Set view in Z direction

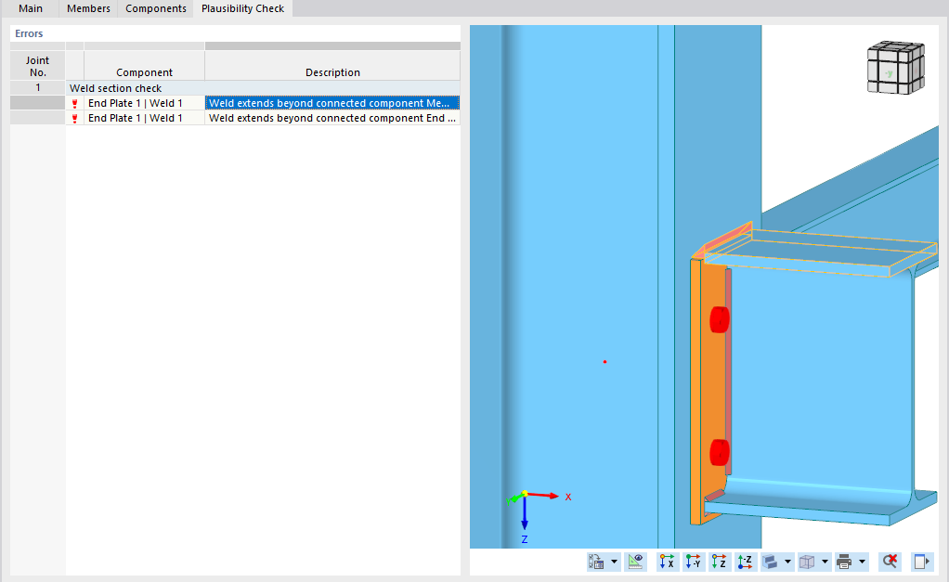(x=718, y=562)
